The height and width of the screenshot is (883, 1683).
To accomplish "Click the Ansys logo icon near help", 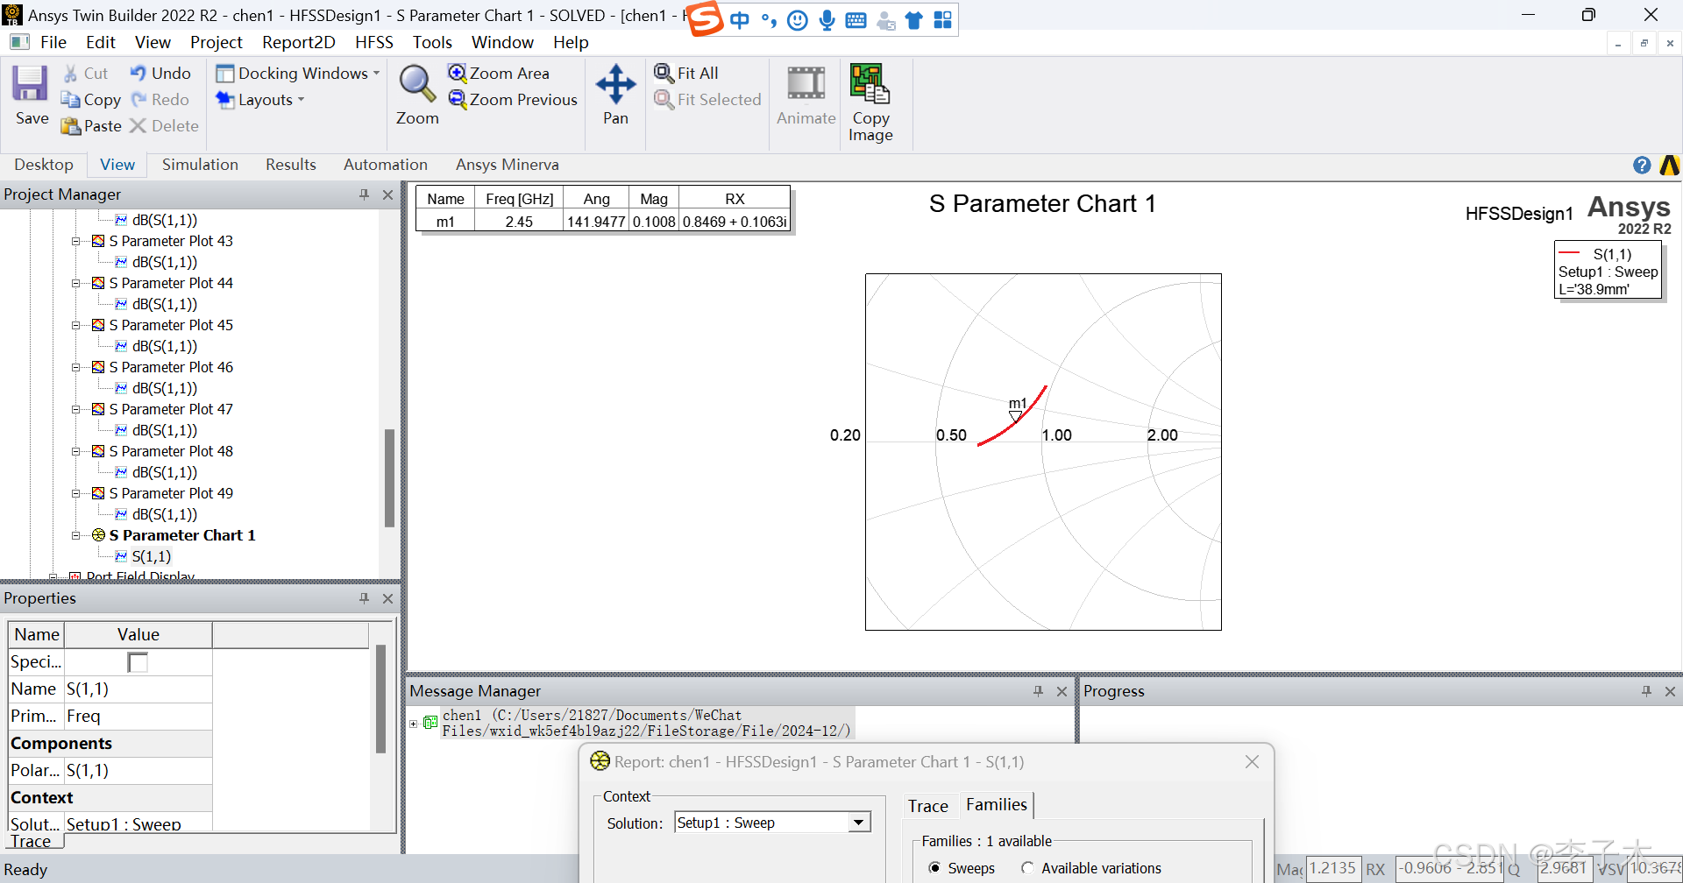I will 1670,165.
